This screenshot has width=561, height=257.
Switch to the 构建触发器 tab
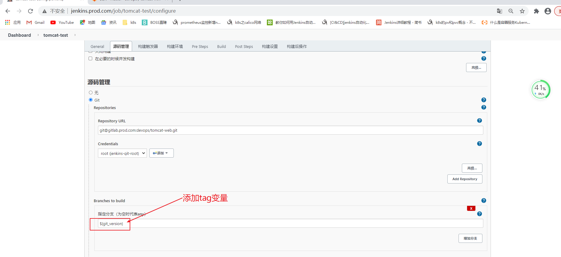tap(148, 46)
